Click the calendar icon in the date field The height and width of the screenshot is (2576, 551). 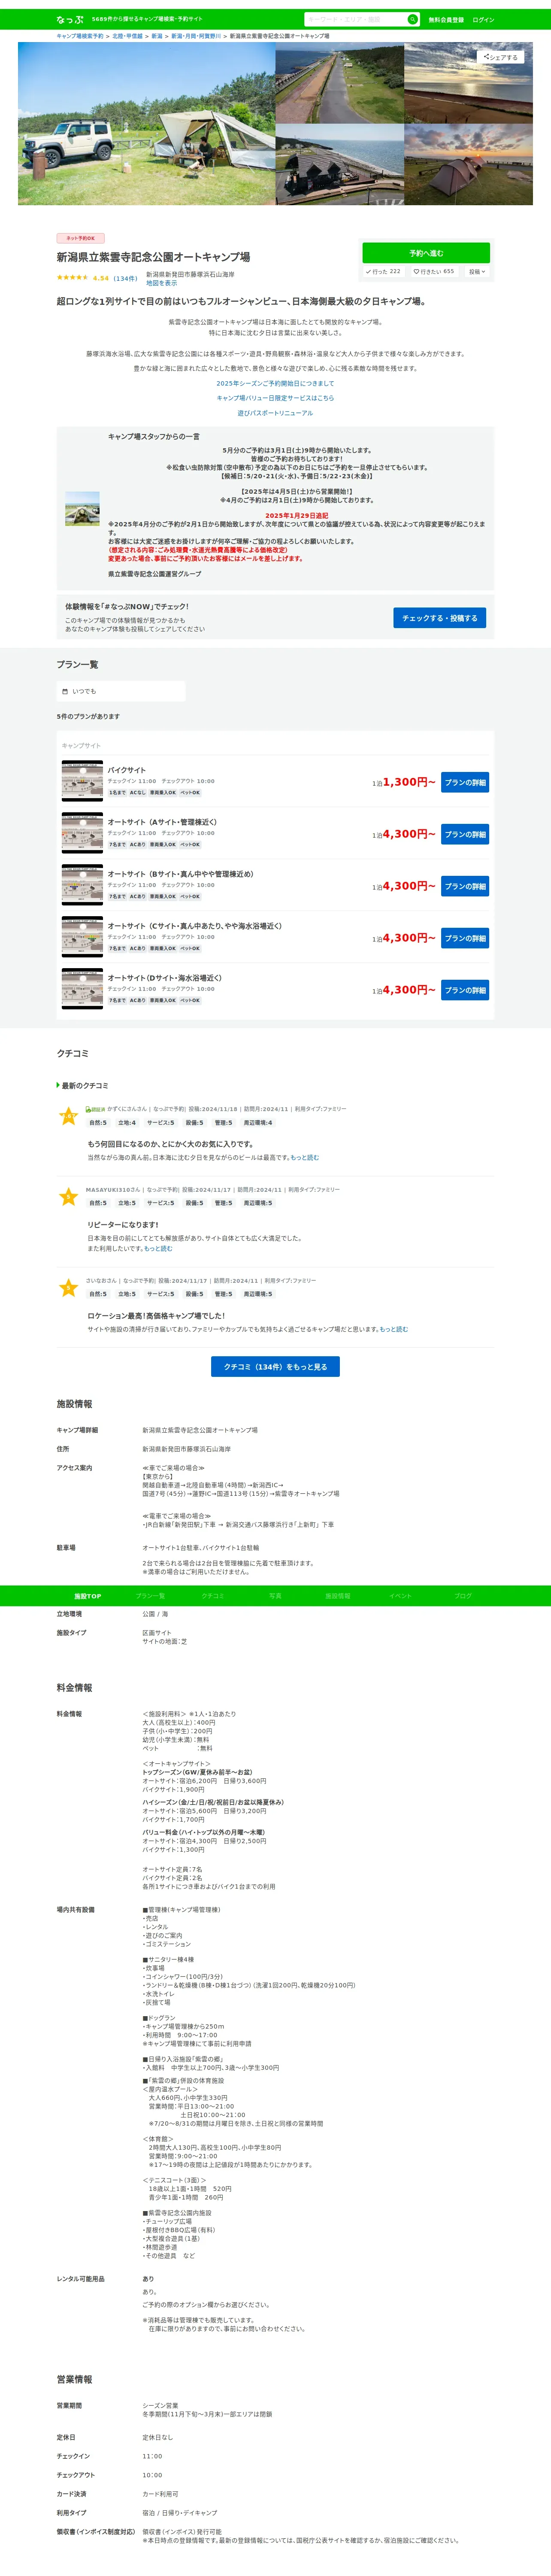coord(65,691)
